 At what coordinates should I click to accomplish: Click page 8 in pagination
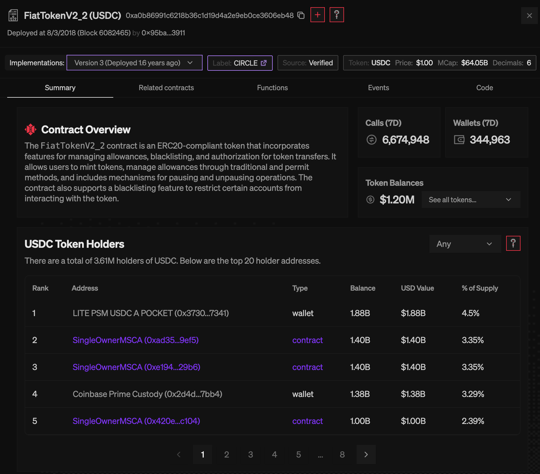pyautogui.click(x=342, y=455)
